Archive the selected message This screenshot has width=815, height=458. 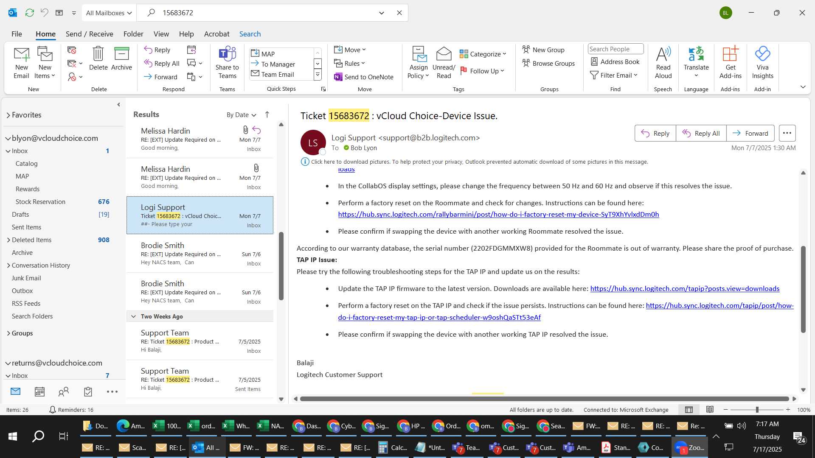[x=121, y=59]
